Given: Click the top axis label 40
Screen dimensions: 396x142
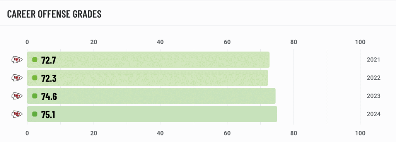Looking at the screenshot, I should tap(160, 42).
